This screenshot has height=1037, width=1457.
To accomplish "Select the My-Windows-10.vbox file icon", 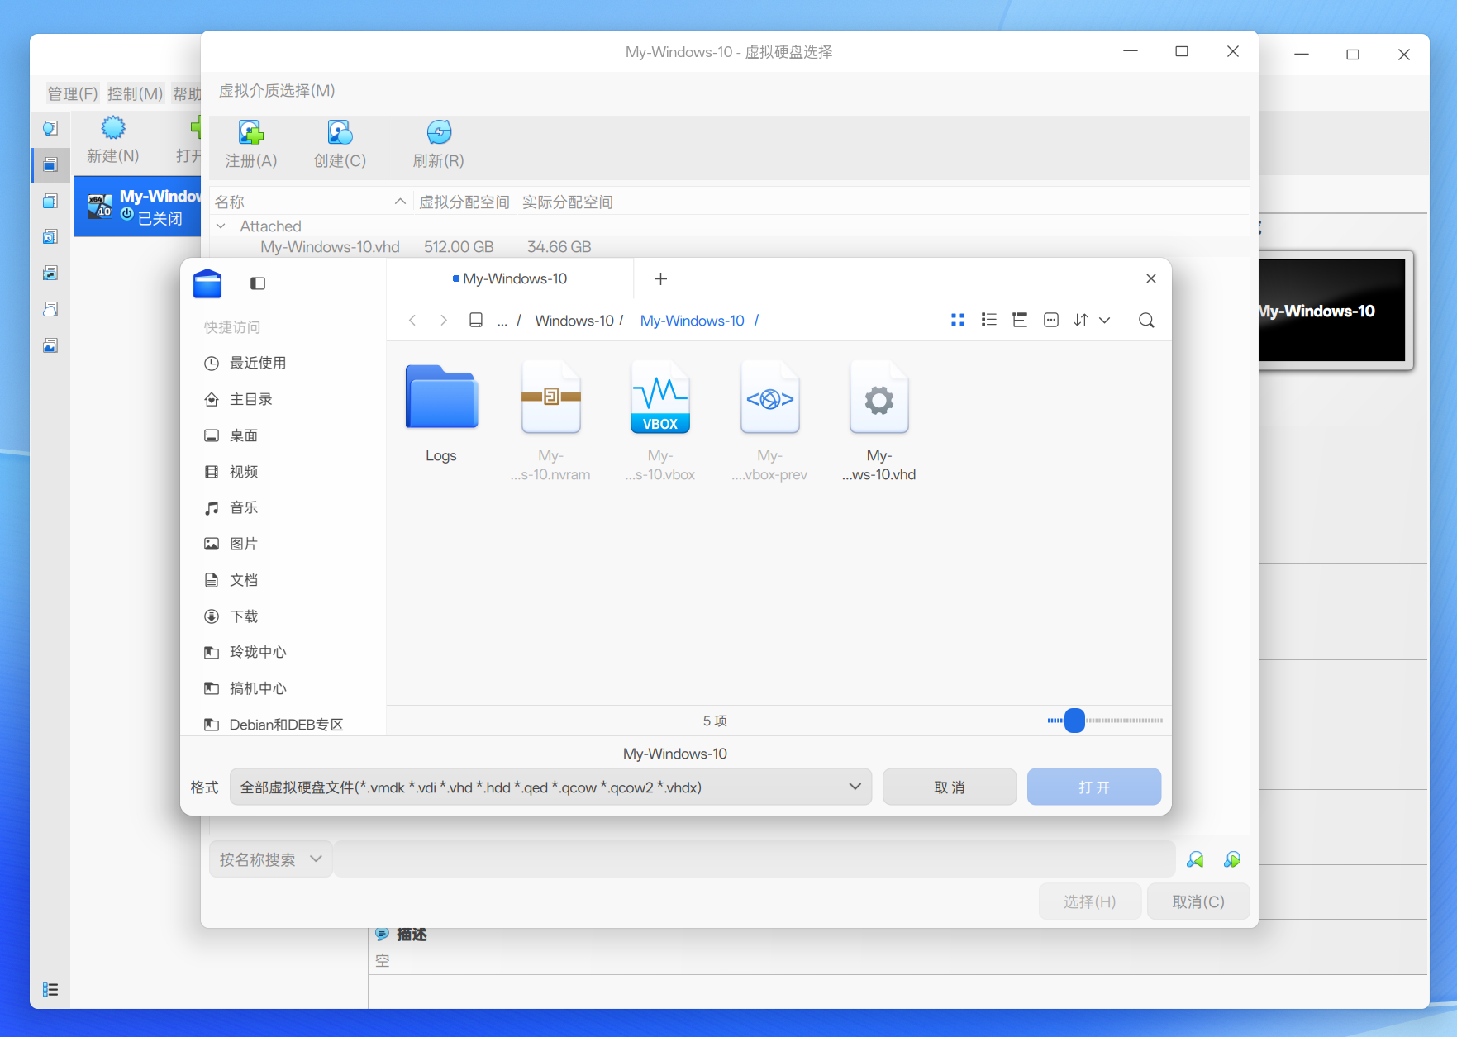I will 660,397.
